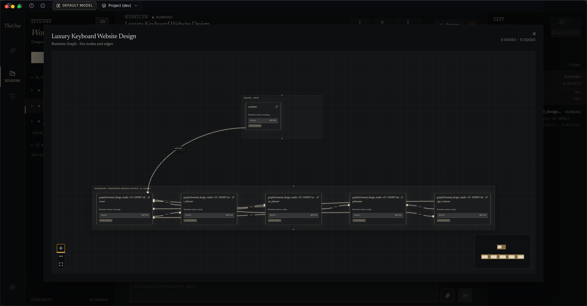Click the 45 TOOLS badge on art_director node

click(x=190, y=220)
